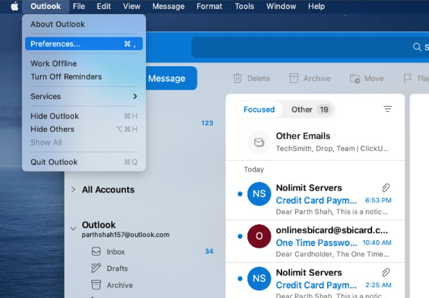Open Other Emails group row
Screen dimensions: 429x298
coord(315,142)
